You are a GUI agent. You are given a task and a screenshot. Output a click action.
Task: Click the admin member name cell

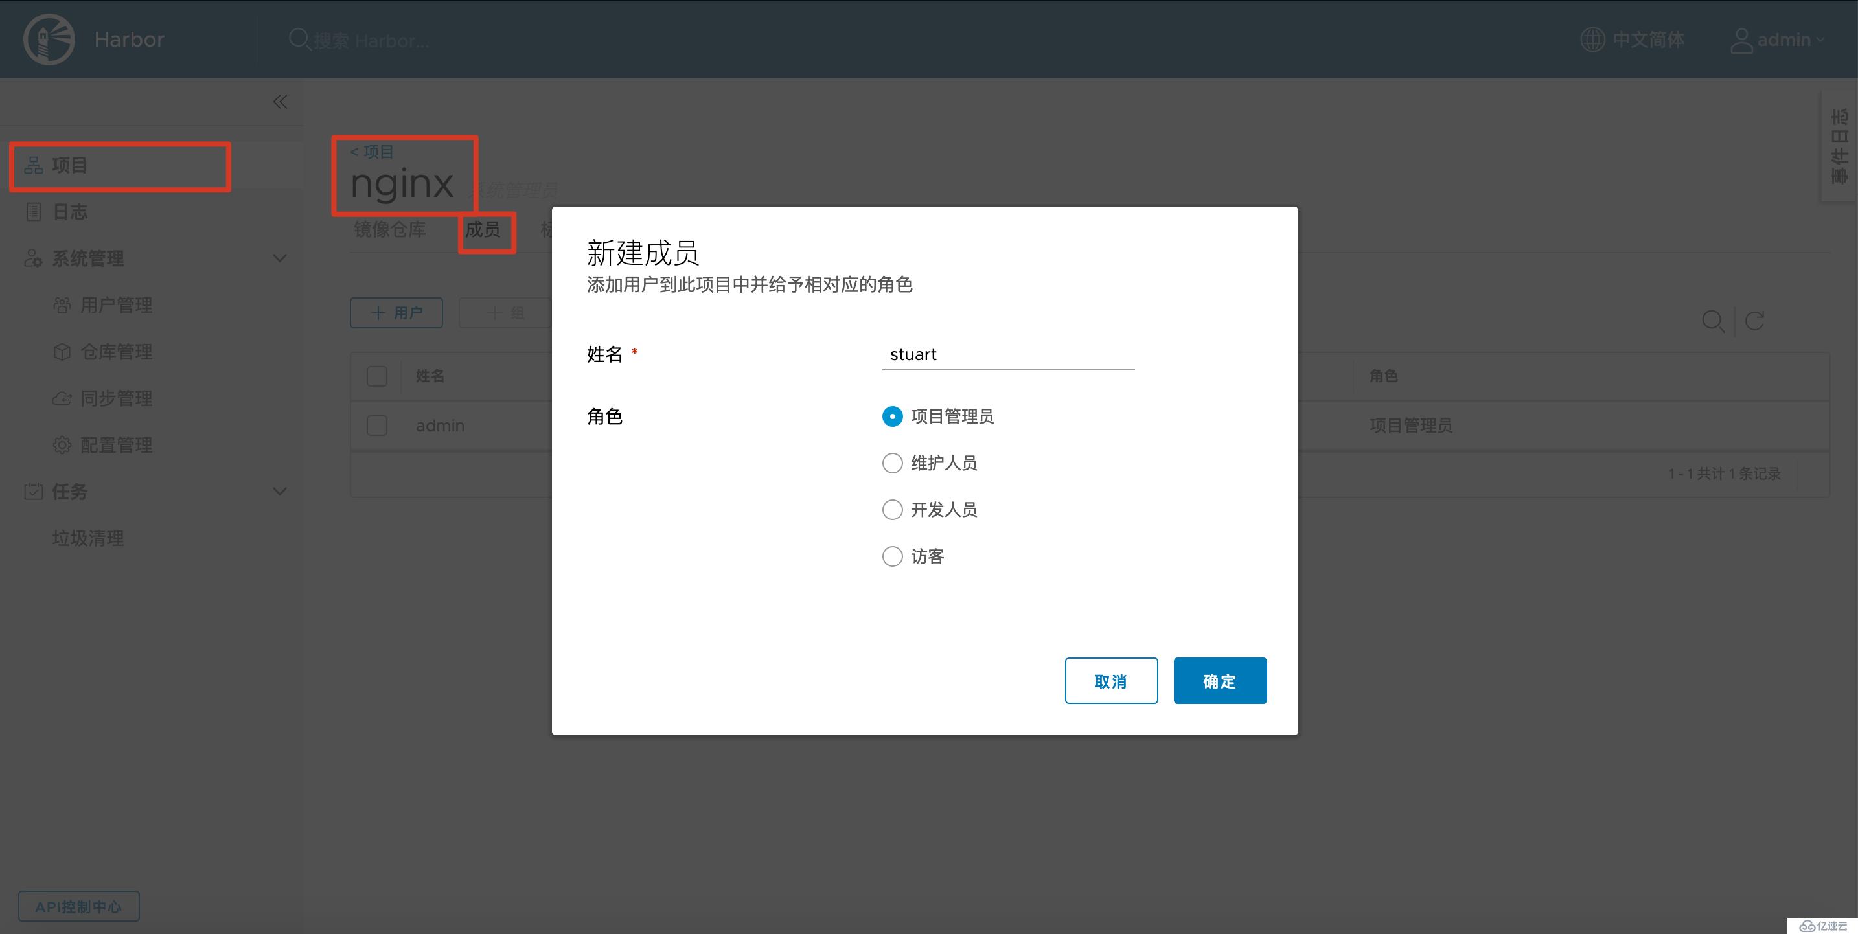(x=440, y=426)
